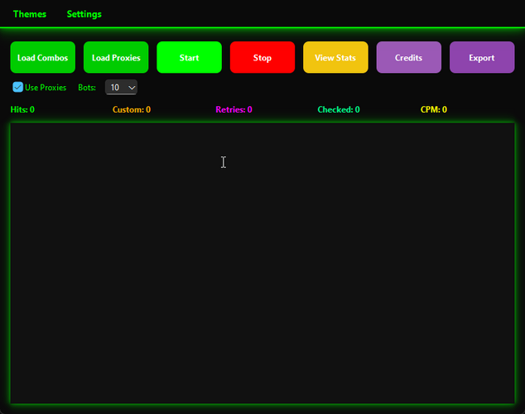Show the Credits dialog
Image resolution: width=525 pixels, height=414 pixels.
pos(408,58)
